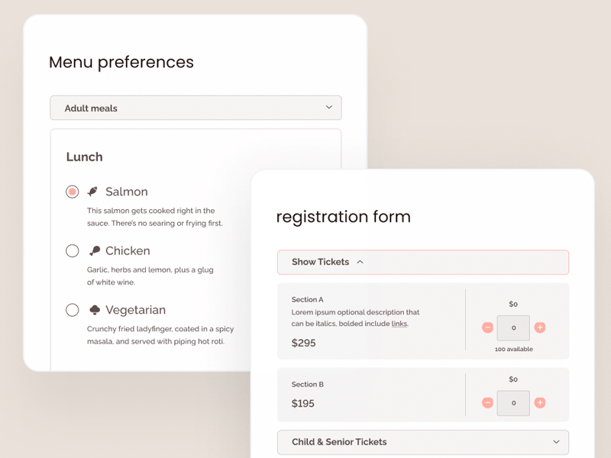Open the links hyperlink in Section A
The width and height of the screenshot is (611, 458).
pyautogui.click(x=399, y=324)
